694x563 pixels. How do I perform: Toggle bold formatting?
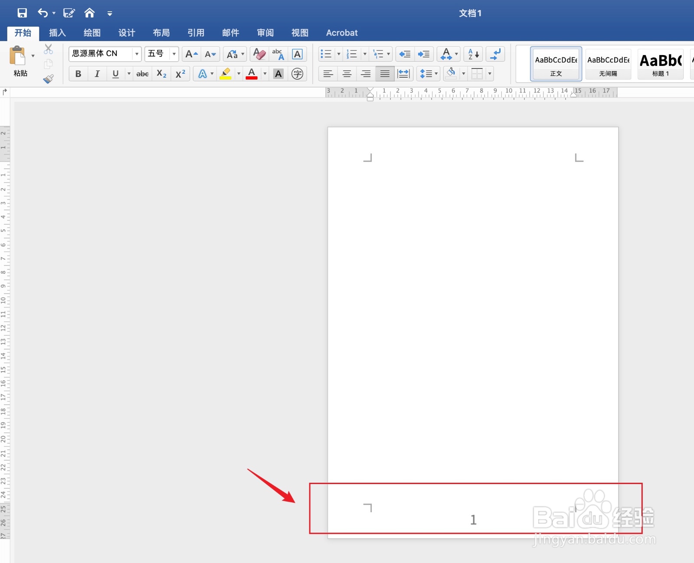click(x=78, y=74)
